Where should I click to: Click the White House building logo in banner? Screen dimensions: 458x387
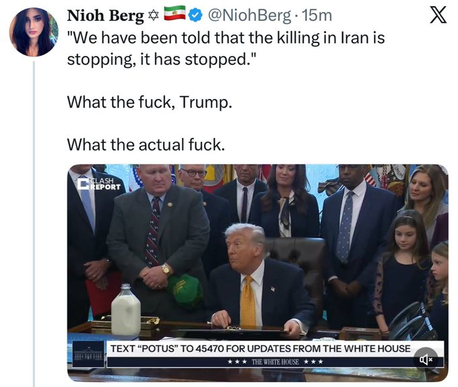pyautogui.click(x=88, y=353)
